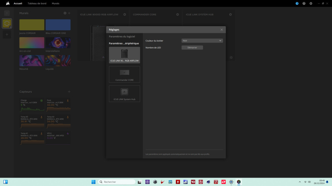Screen dimensions: 332x186
Task: Add a sensor using the Capteurs plus icon
Action: click(69, 91)
